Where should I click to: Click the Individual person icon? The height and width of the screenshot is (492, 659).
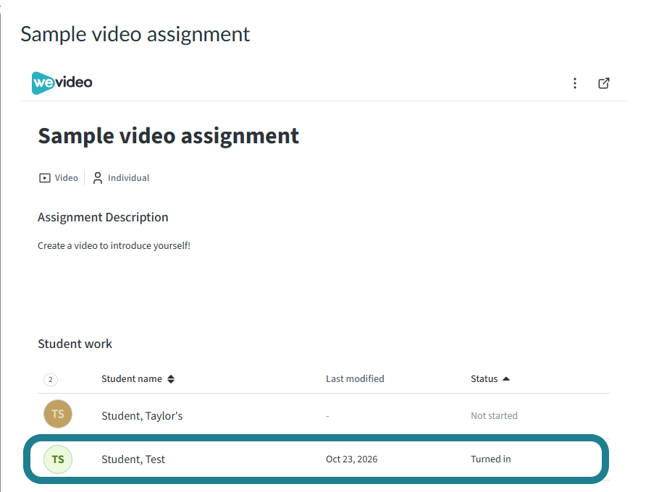[98, 178]
